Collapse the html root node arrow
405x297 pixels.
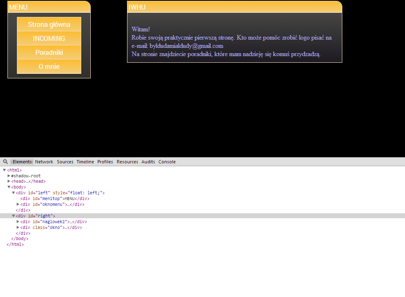pyautogui.click(x=5, y=170)
